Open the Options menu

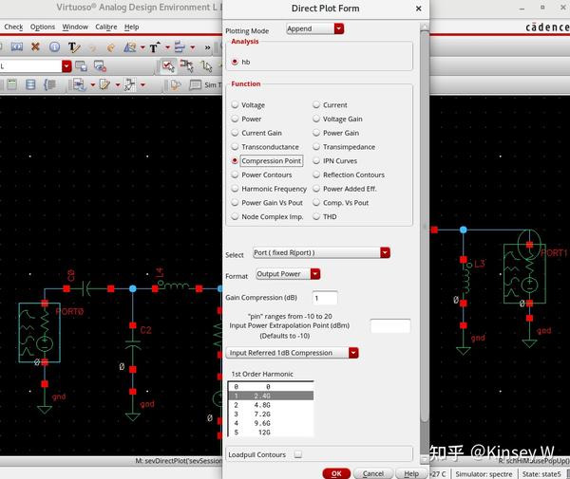pyautogui.click(x=43, y=27)
